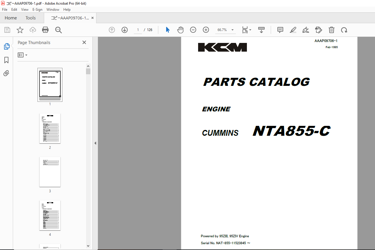Click the current page number field

pos(138,30)
